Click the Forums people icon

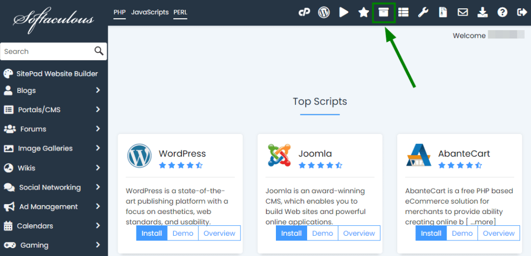pyautogui.click(x=10, y=129)
